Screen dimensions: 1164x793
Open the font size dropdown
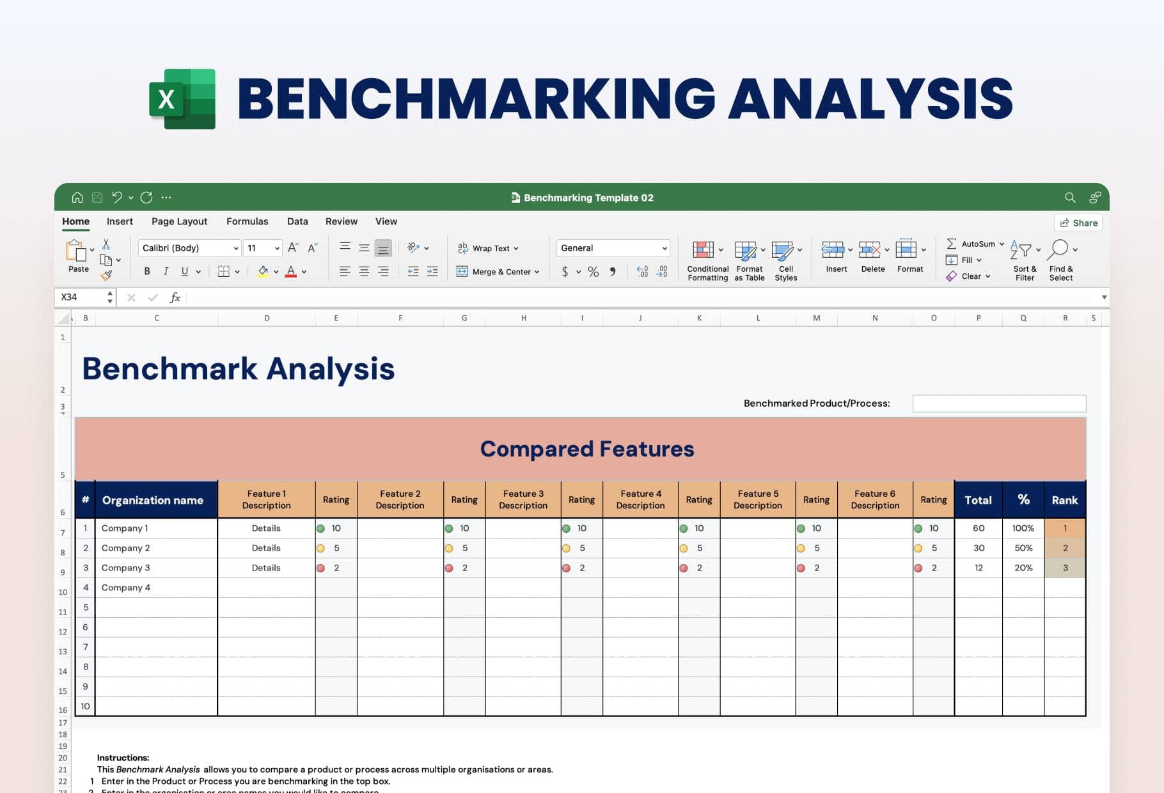(x=278, y=248)
